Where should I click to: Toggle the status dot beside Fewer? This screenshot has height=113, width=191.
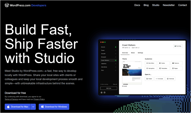(x=116, y=50)
